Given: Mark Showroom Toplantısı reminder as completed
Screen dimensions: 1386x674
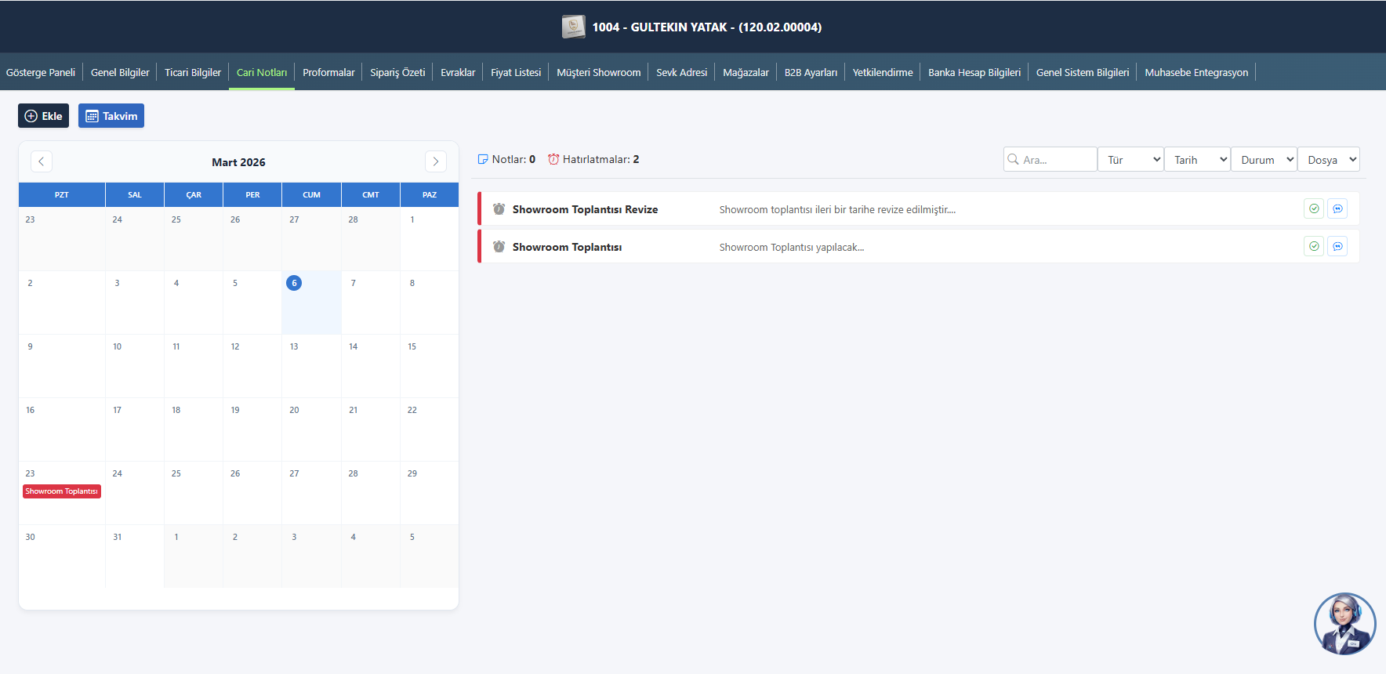Looking at the screenshot, I should tap(1314, 246).
